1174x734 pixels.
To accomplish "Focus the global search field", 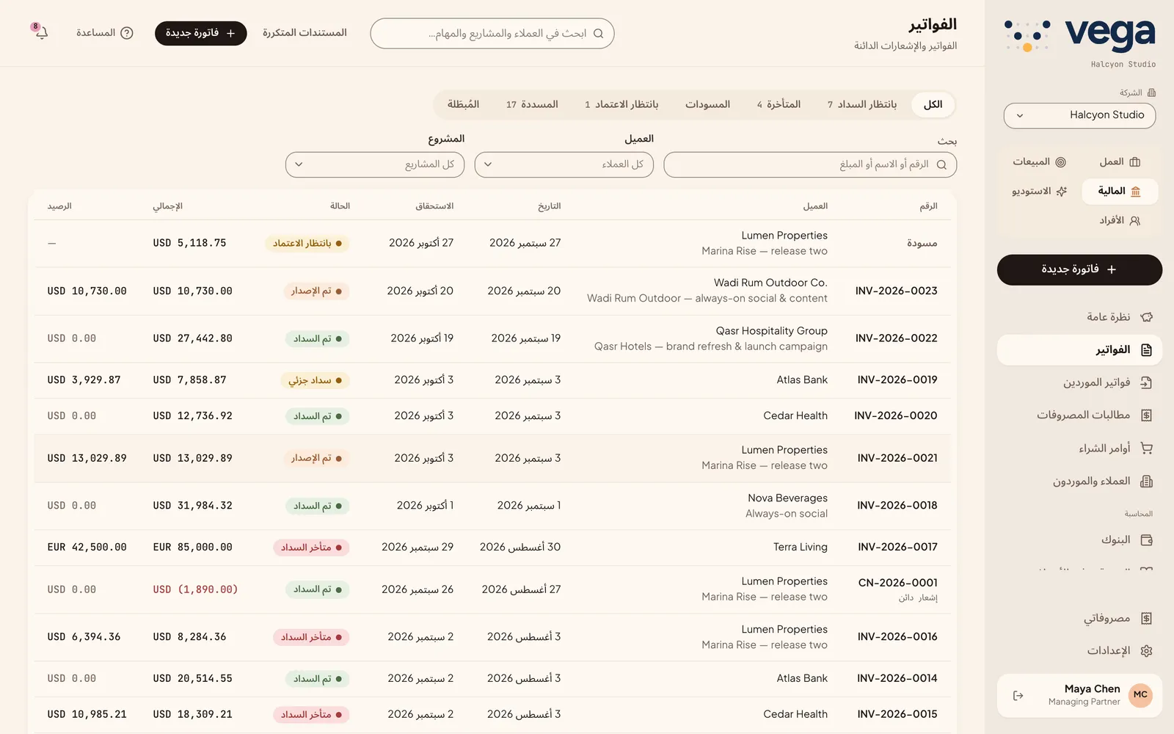I will [x=492, y=34].
